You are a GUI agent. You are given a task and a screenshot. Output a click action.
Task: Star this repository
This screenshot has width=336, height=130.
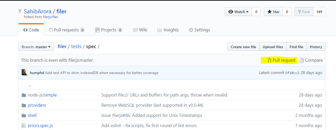coord(273,12)
